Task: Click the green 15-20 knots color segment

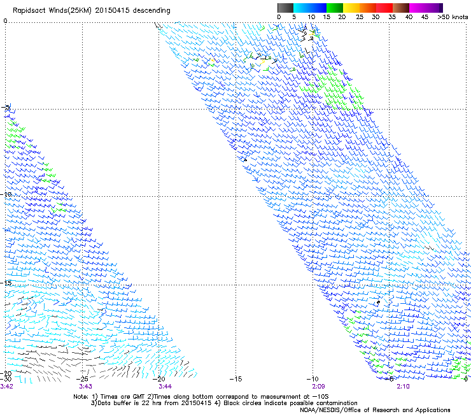Action: (x=335, y=8)
